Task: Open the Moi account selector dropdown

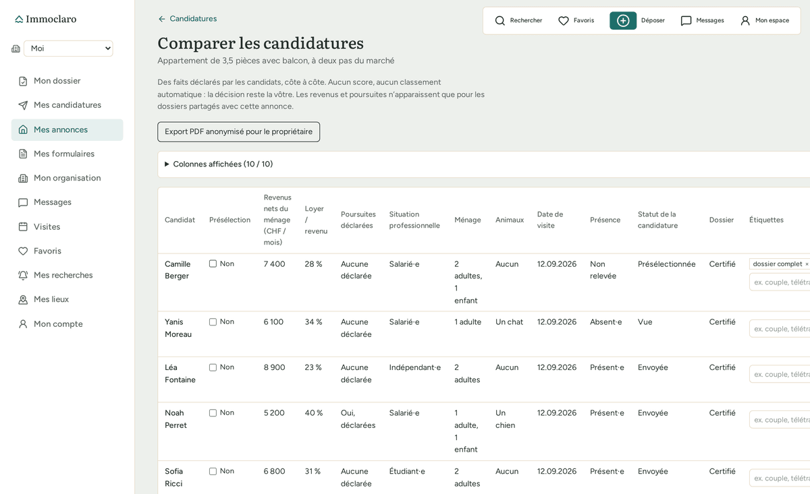Action: 68,49
